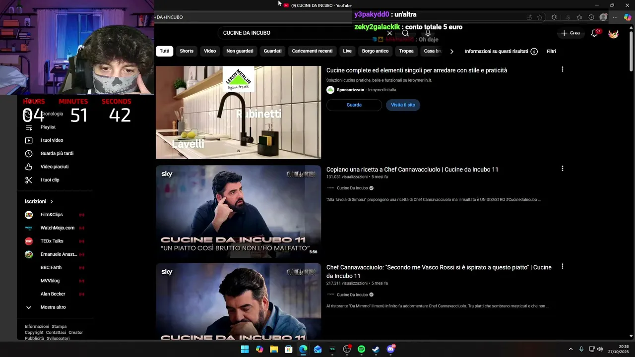Select the Live filter chip

click(x=347, y=51)
